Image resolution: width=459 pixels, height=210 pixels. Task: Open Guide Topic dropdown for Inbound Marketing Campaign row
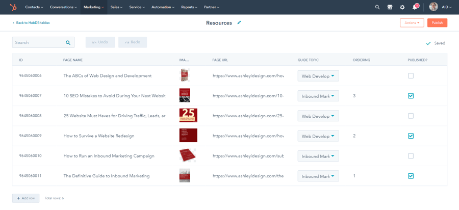pyautogui.click(x=318, y=156)
